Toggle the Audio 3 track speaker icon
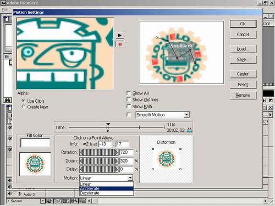Image resolution: width=275 pixels, height=206 pixels. pos(9,193)
